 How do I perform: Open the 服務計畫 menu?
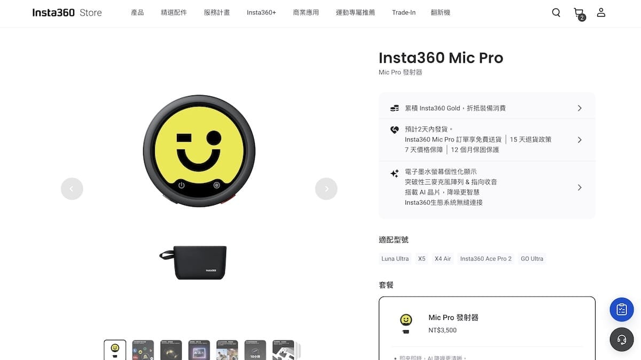pyautogui.click(x=217, y=12)
